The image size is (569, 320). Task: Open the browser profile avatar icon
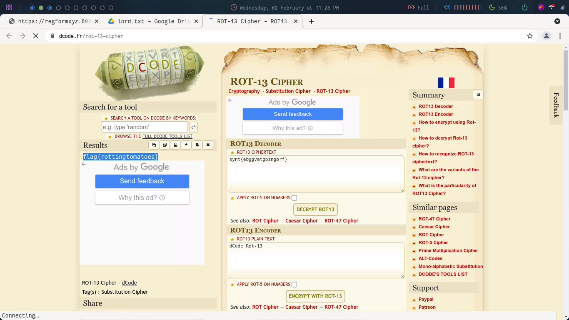tap(547, 36)
